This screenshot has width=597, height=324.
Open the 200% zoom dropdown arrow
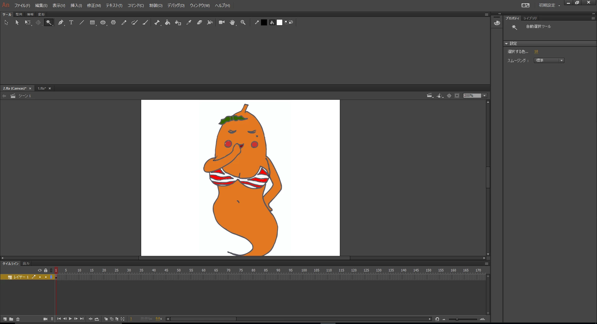pos(484,96)
